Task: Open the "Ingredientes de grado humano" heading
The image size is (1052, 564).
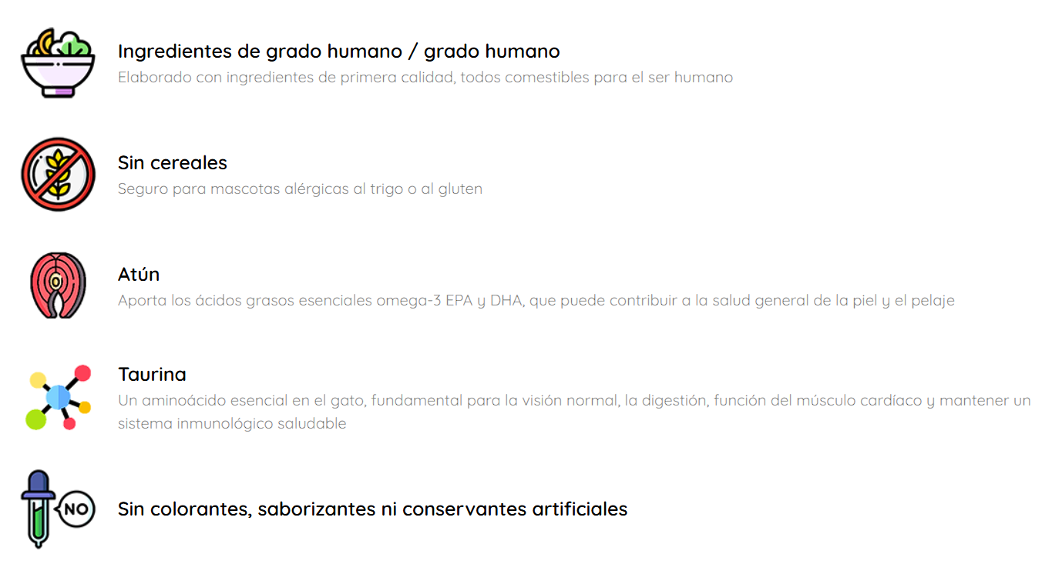Action: click(338, 52)
